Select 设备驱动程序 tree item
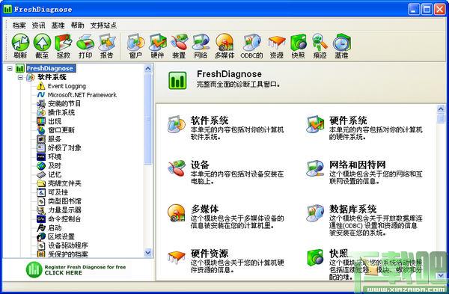Viewport: 449px width, 294px height. click(68, 245)
